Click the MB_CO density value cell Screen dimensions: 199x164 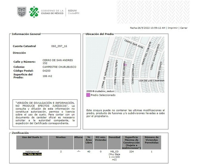tap(114, 156)
